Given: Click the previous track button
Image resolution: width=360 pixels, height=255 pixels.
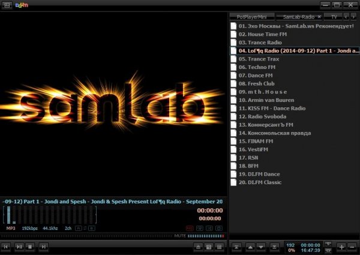Looking at the screenshot, I should pyautogui.click(x=6, y=247).
